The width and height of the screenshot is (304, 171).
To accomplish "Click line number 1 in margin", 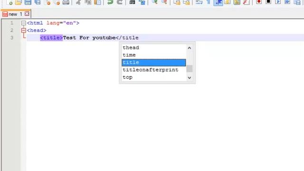I will [x=12, y=23].
